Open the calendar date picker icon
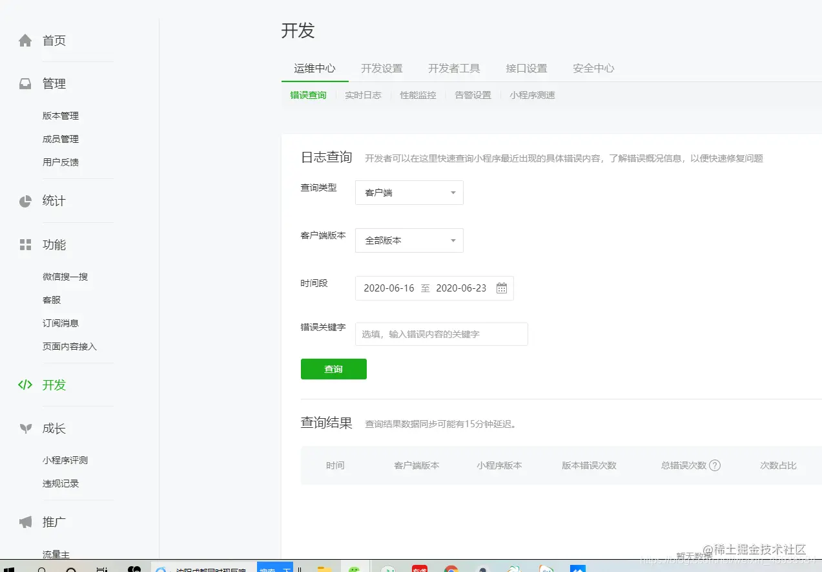This screenshot has height=572, width=822. pos(501,288)
